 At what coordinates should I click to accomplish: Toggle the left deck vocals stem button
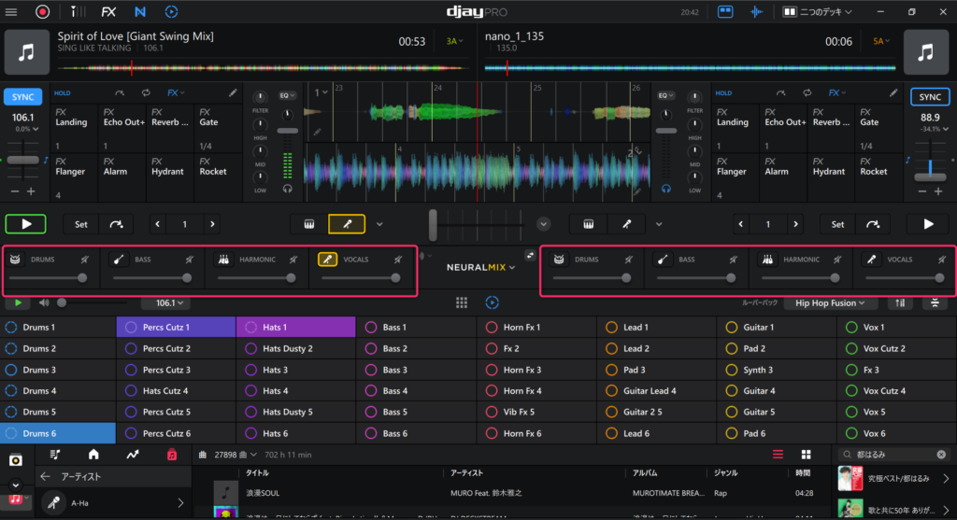[328, 259]
